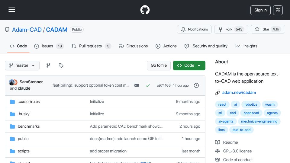Show the commit status green checkmark
This screenshot has height=163, width=290.
click(x=148, y=85)
